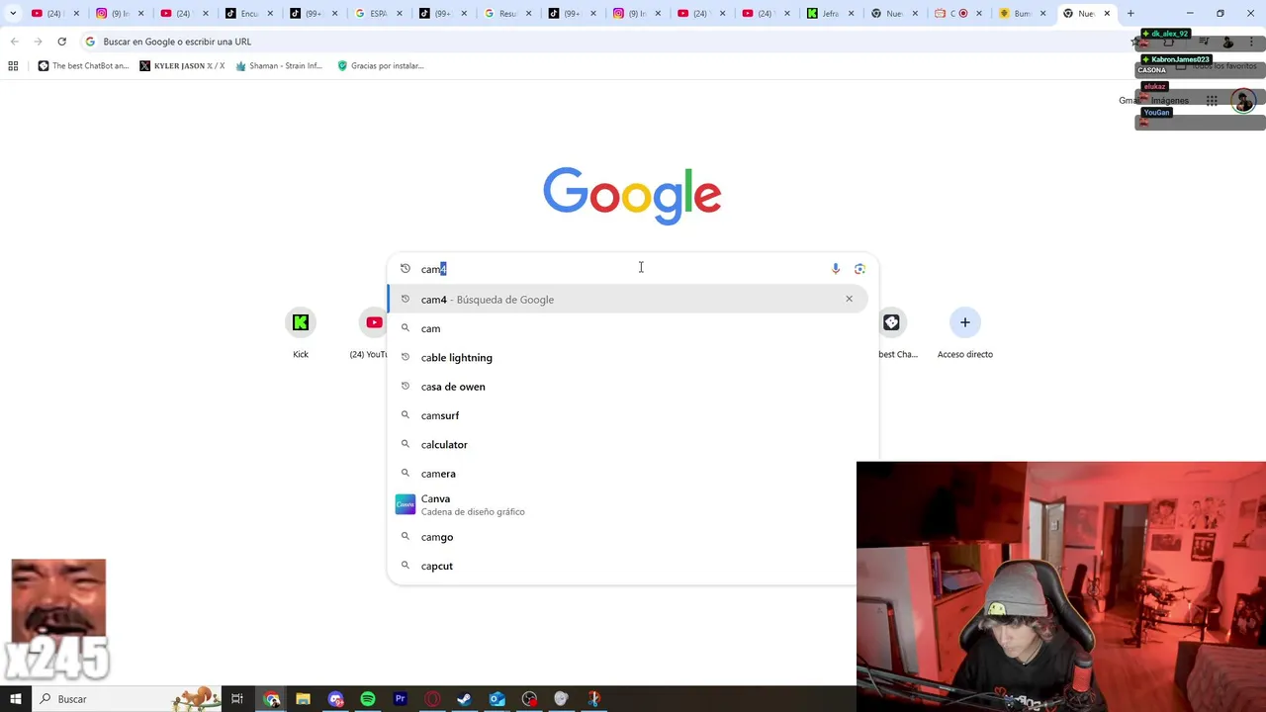Screen dimensions: 1266x712
Task: Open Opera browser from the taskbar
Action: coord(432,699)
